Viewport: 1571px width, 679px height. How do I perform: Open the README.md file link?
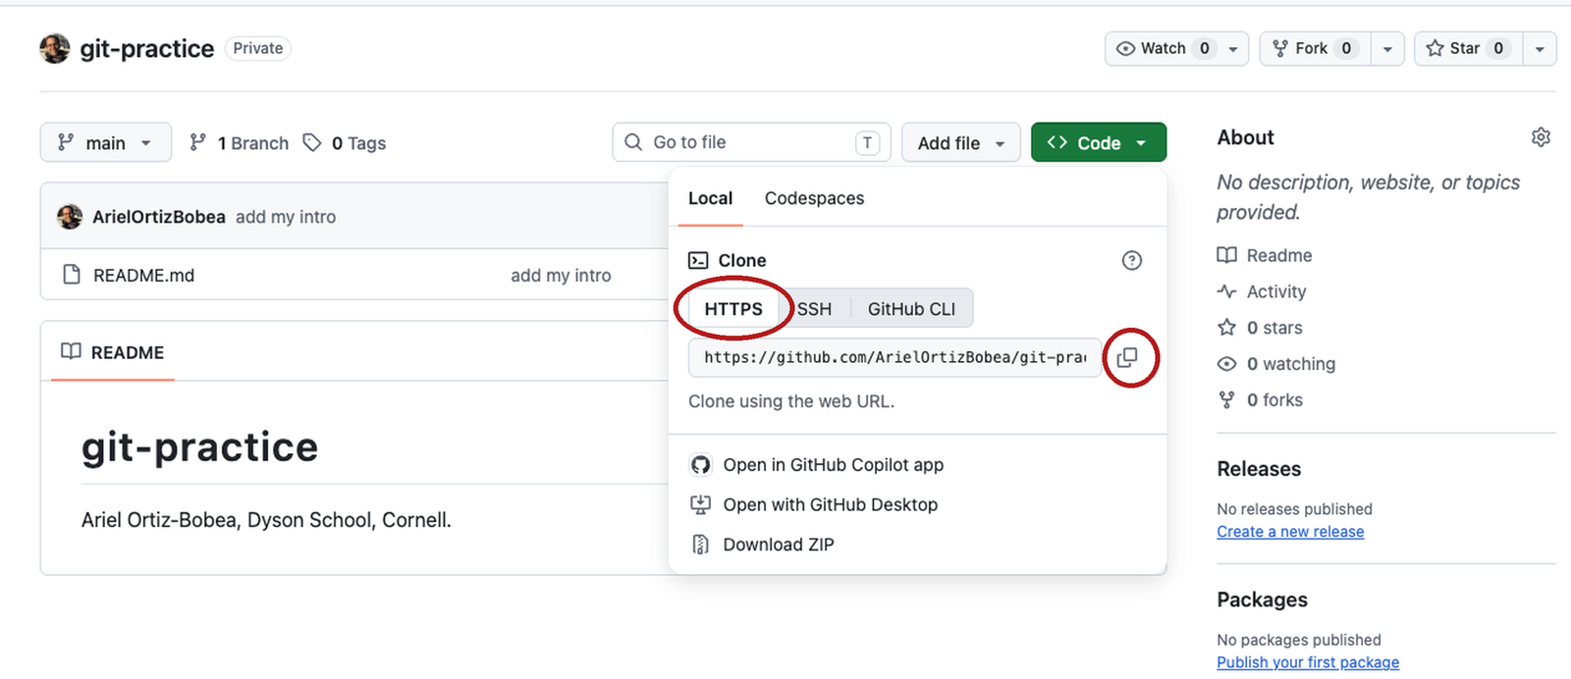(x=143, y=276)
